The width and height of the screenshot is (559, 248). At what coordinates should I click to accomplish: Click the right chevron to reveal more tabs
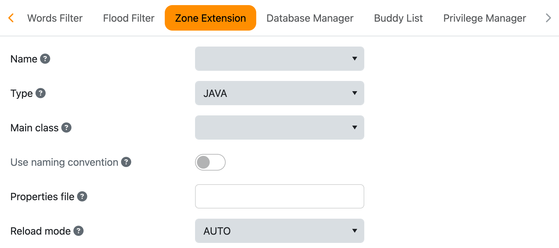pos(548,18)
